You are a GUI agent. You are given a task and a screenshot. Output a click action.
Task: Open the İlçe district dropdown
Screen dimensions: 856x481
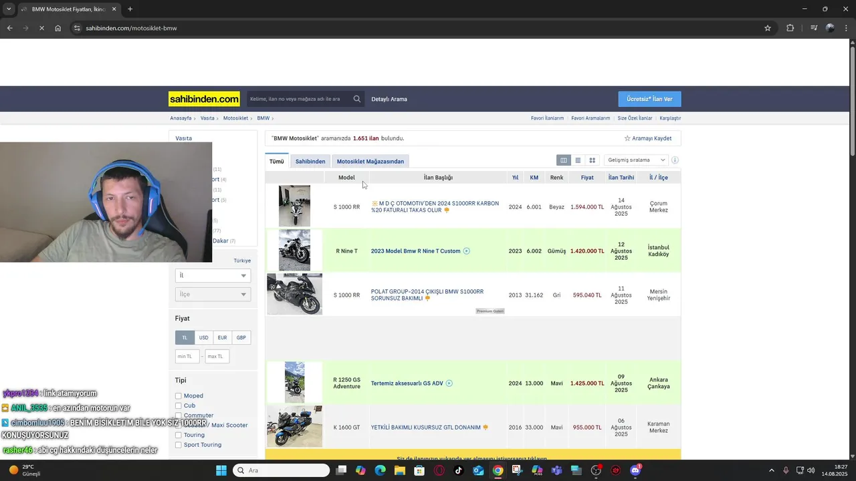click(x=213, y=295)
